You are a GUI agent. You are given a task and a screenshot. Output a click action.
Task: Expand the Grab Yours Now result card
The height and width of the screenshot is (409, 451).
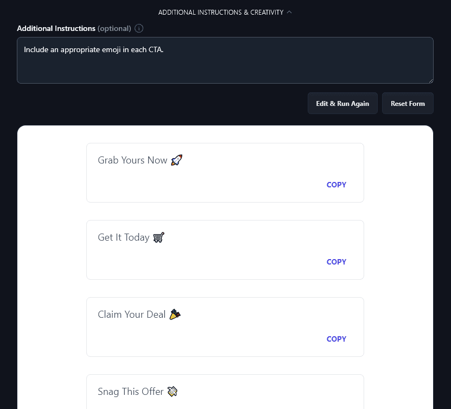pyautogui.click(x=225, y=172)
